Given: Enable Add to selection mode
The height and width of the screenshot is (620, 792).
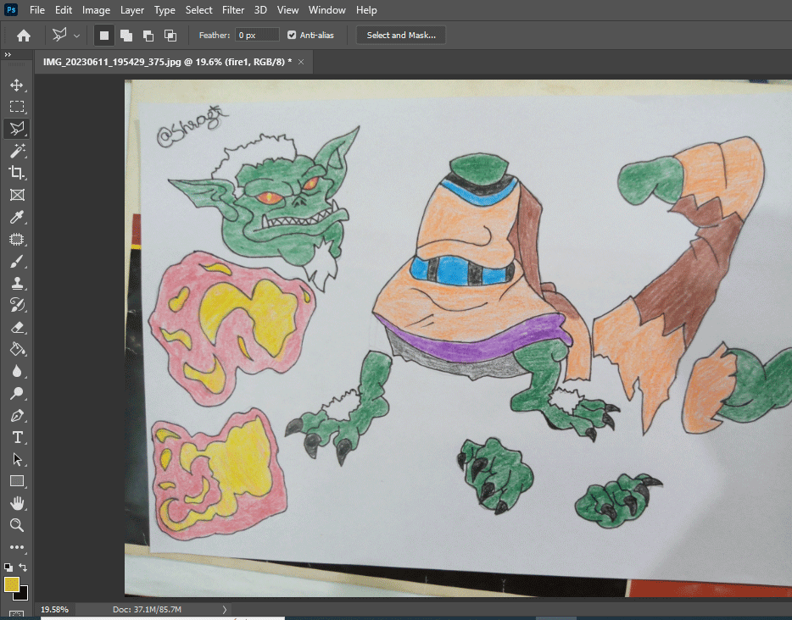Looking at the screenshot, I should click(x=126, y=36).
